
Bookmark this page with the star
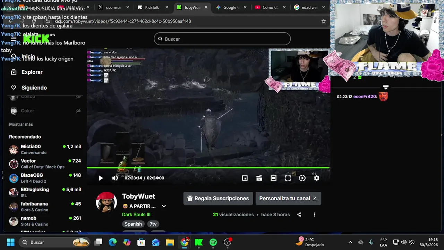click(324, 21)
